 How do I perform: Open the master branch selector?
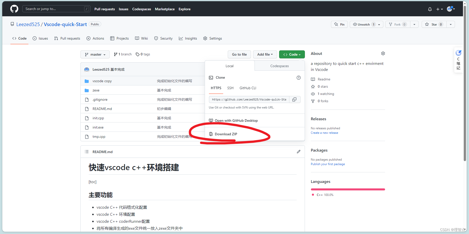(95, 54)
